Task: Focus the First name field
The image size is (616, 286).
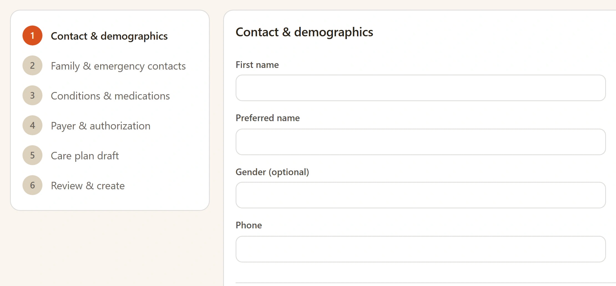Action: coord(421,88)
